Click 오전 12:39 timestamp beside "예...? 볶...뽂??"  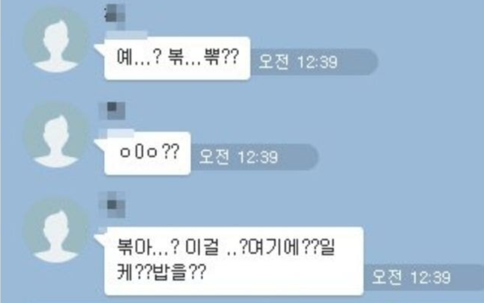[297, 61]
